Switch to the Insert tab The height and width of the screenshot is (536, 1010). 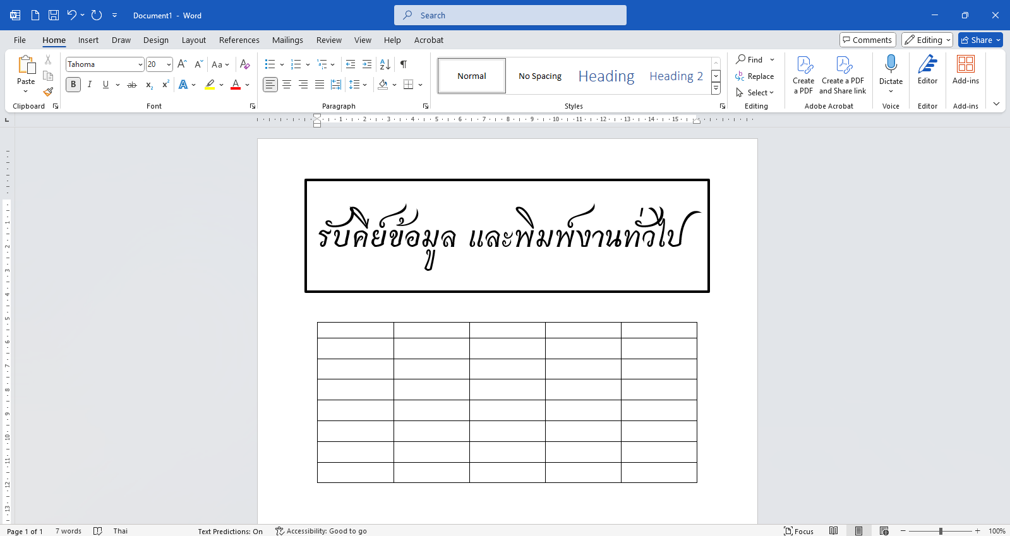click(88, 40)
